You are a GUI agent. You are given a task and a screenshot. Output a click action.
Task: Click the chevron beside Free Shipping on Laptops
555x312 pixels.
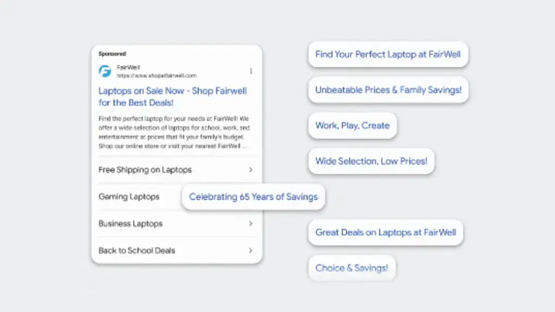click(x=250, y=170)
